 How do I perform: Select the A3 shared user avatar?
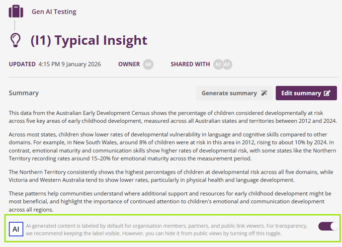tap(227, 64)
